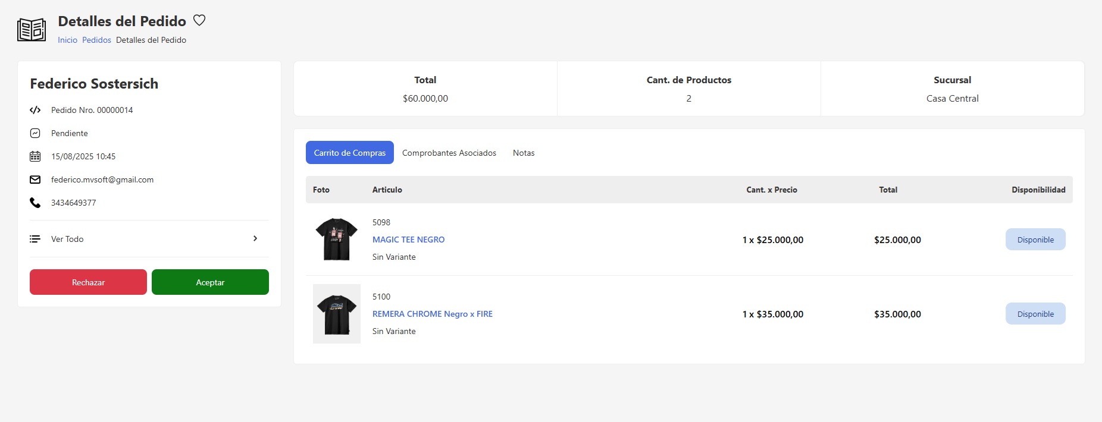Open the Carrito de Compras tab

click(x=350, y=153)
